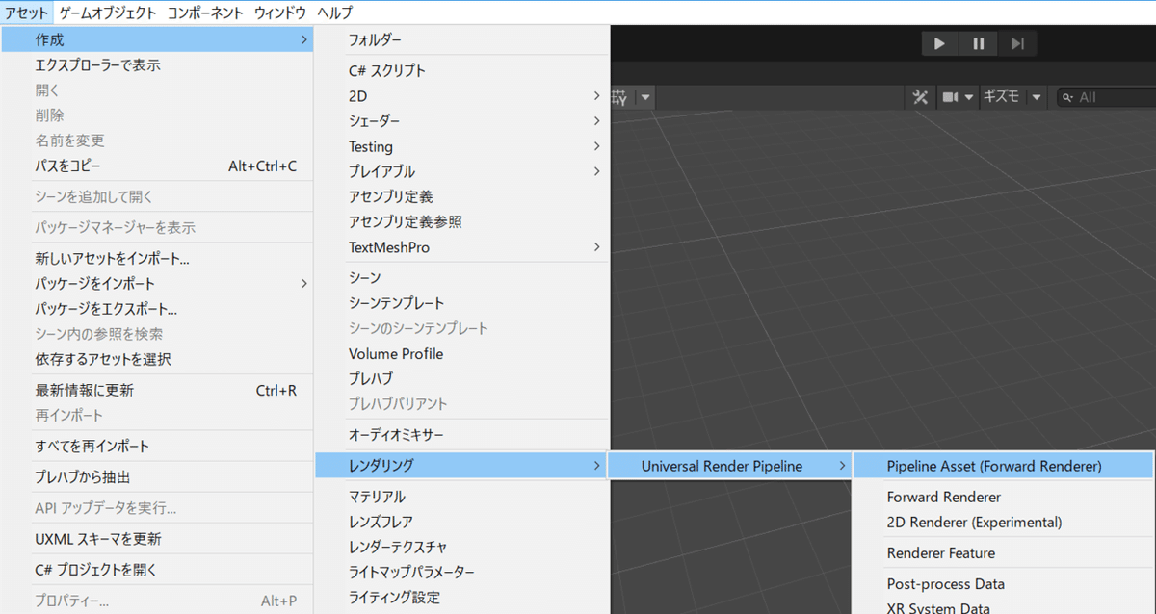This screenshot has height=614, width=1156.
Task: Select the Forward Renderer entry
Action: pos(1004,497)
